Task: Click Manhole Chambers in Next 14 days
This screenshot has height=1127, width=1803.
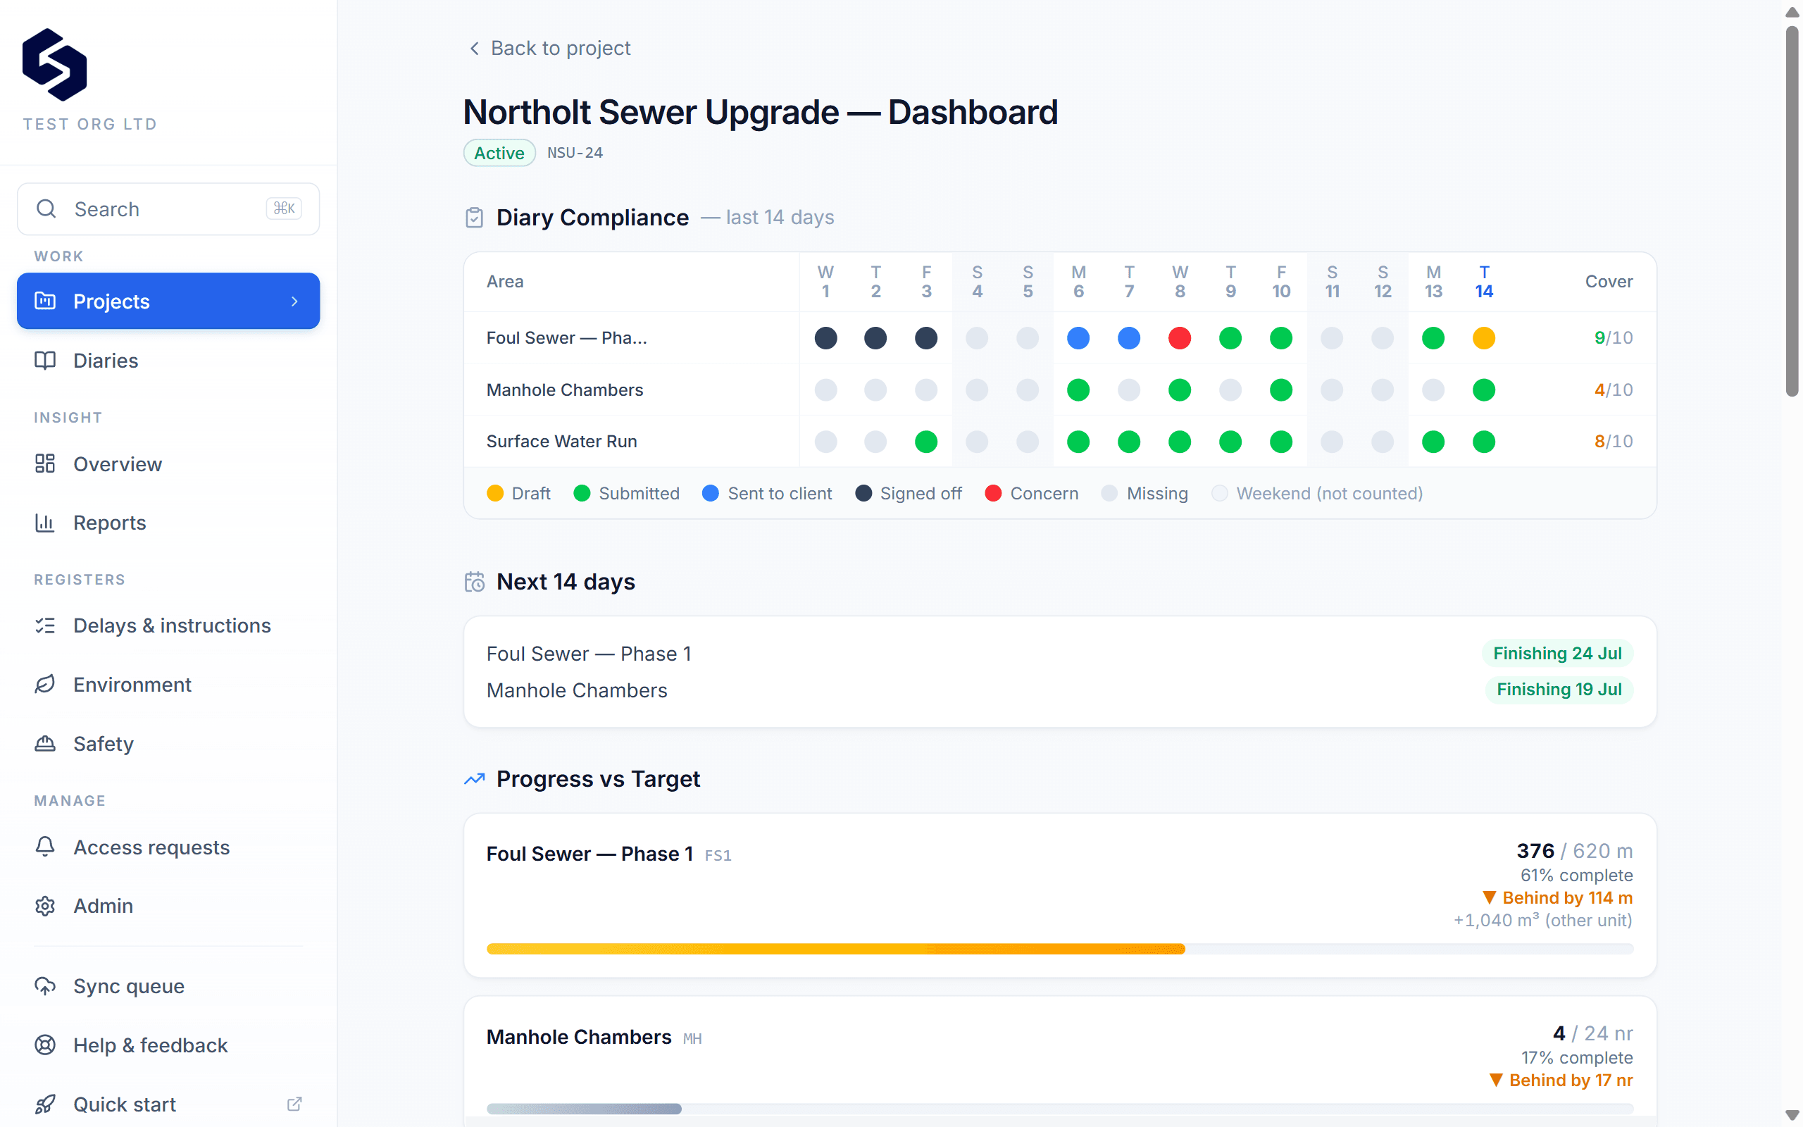Action: (577, 690)
